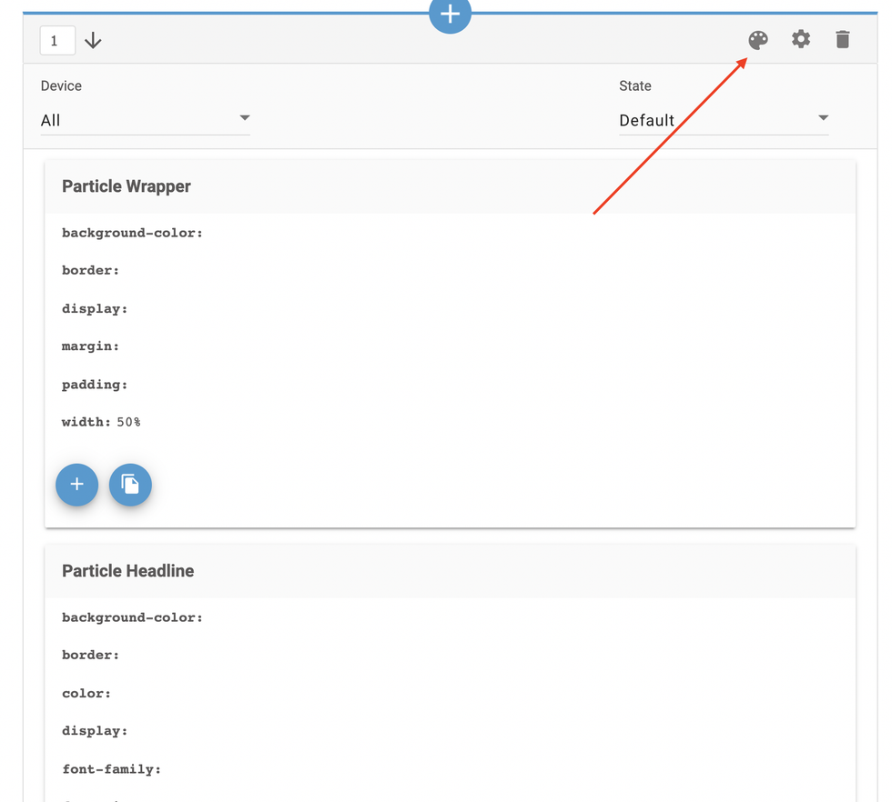892x802 pixels.
Task: Open the Device dropdown
Action: pyautogui.click(x=145, y=120)
